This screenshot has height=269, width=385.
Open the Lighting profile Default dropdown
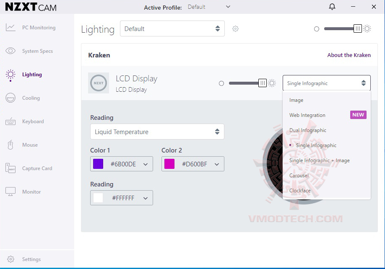pos(172,28)
